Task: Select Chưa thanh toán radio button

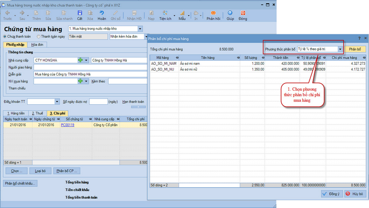Action: coord(5,36)
